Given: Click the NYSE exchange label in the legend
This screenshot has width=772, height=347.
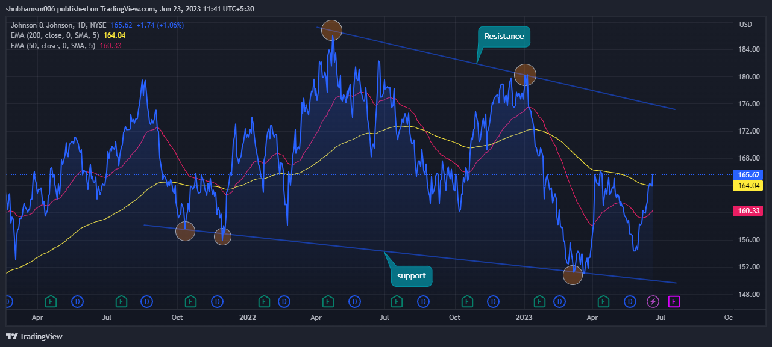Looking at the screenshot, I should tap(96, 25).
